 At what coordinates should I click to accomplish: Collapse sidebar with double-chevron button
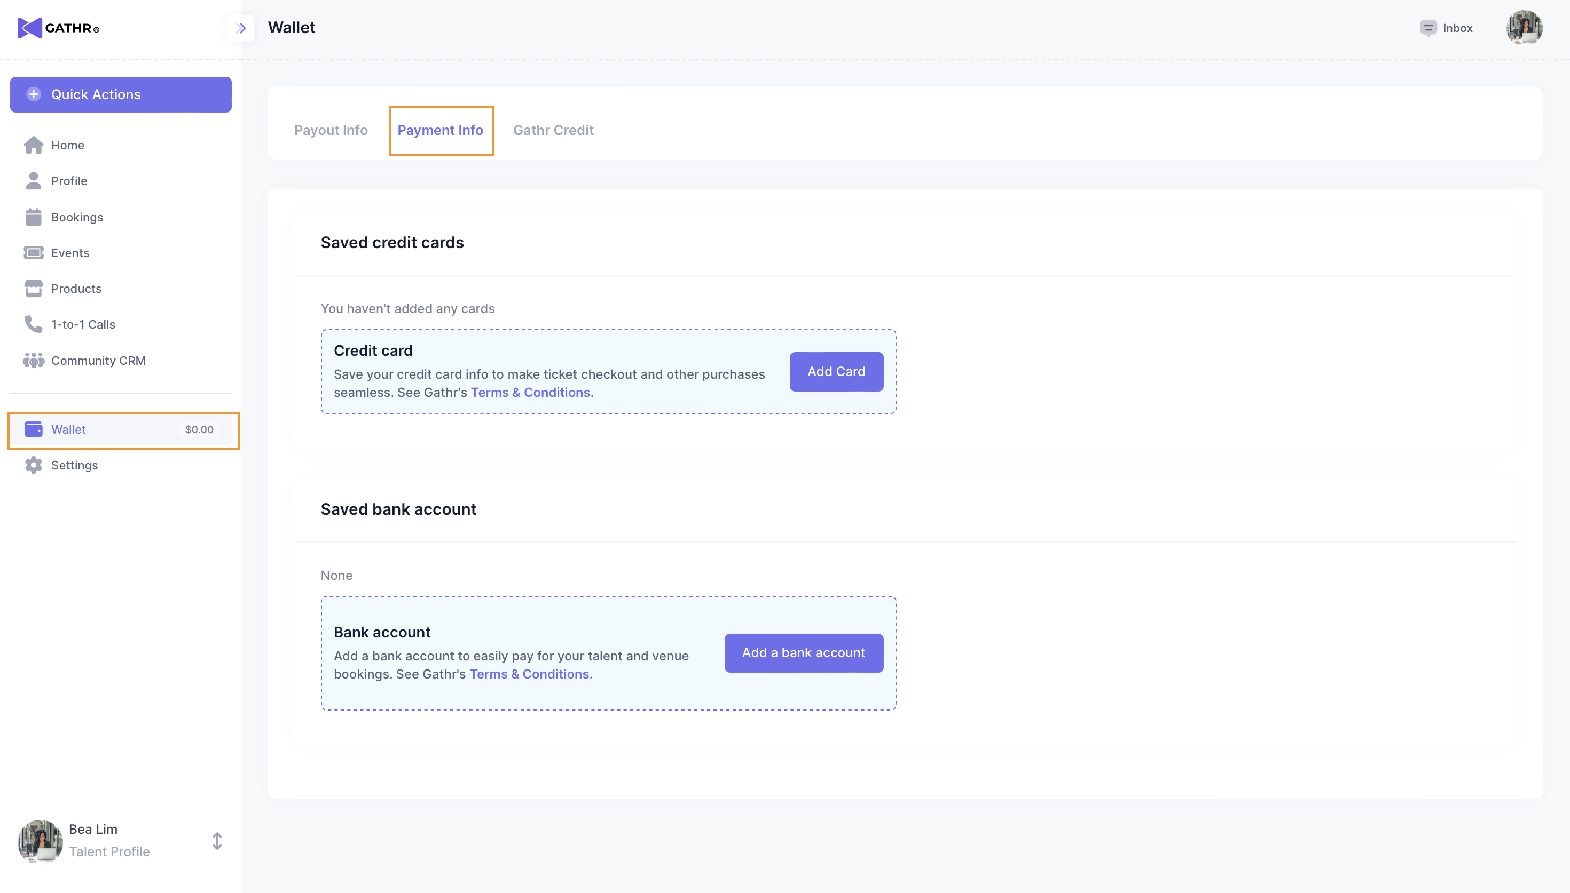point(241,28)
